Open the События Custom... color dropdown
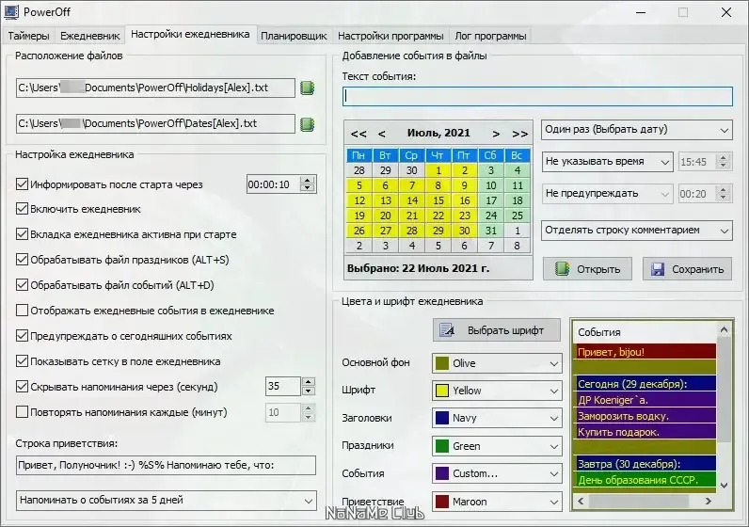The height and width of the screenshot is (527, 749). click(x=497, y=473)
